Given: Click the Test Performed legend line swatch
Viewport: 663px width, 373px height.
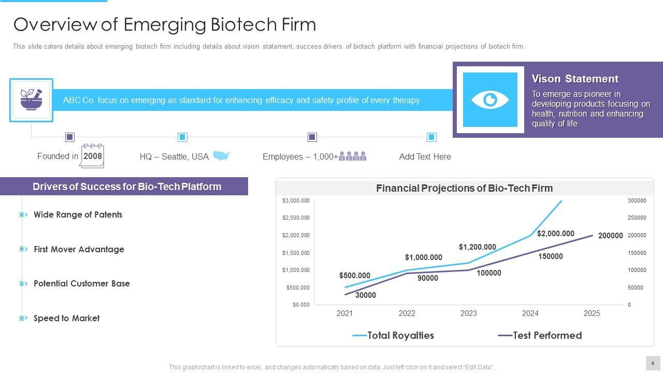Looking at the screenshot, I should [x=505, y=336].
